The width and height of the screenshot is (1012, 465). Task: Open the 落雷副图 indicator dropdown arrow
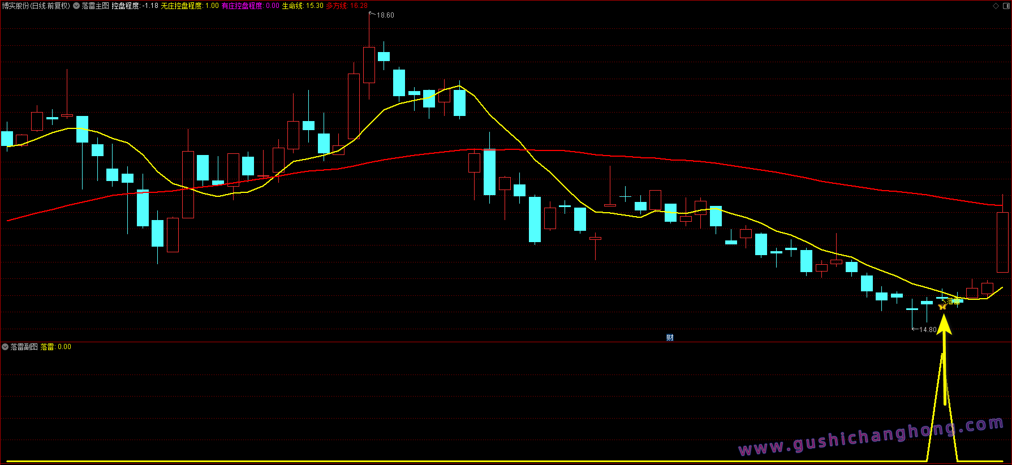[x=5, y=347]
